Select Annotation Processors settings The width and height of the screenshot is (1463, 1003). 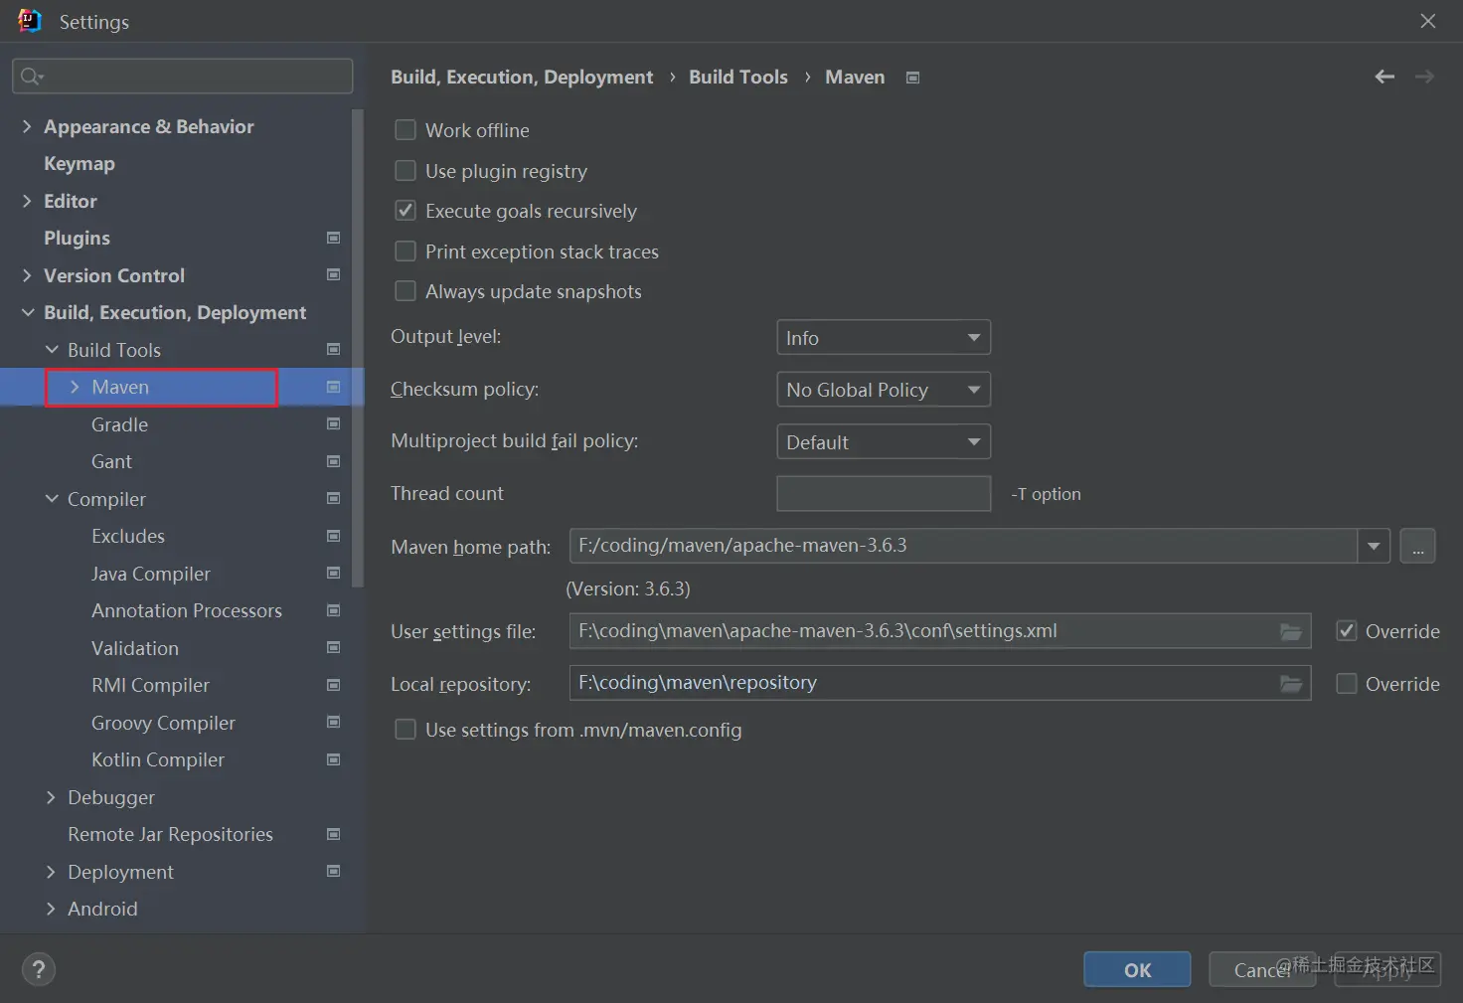pos(187,610)
